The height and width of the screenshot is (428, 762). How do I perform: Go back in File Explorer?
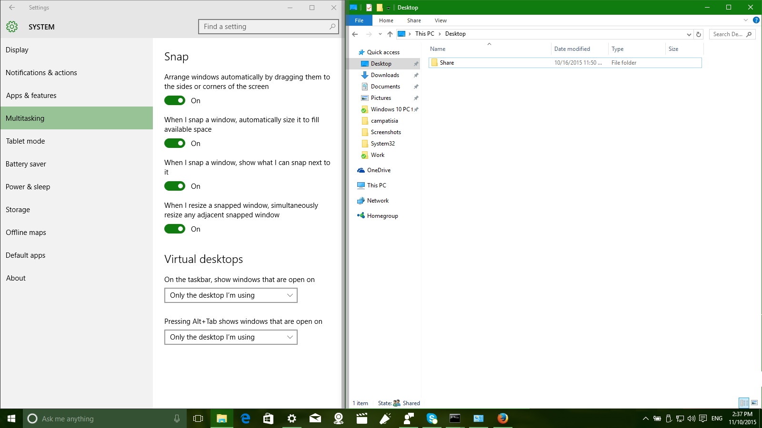pyautogui.click(x=355, y=34)
